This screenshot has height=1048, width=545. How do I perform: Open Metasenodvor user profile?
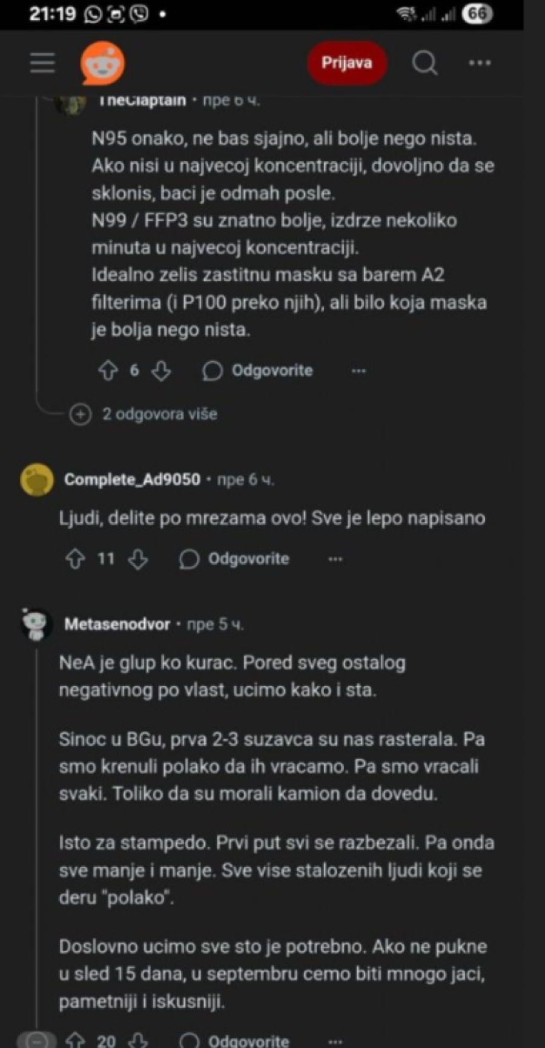(117, 624)
